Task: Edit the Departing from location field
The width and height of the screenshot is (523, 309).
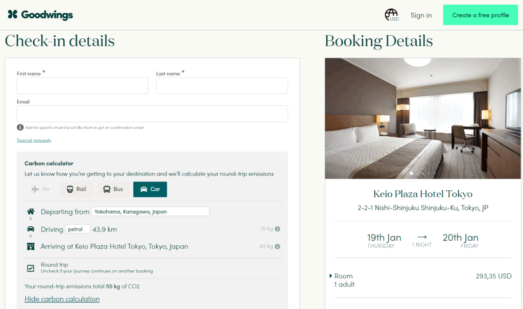Action: click(x=151, y=212)
